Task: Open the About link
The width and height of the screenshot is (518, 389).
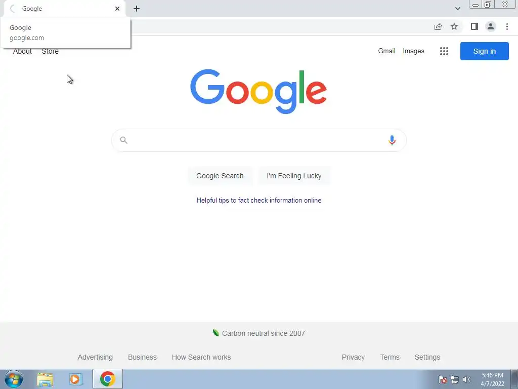Action: click(x=22, y=51)
